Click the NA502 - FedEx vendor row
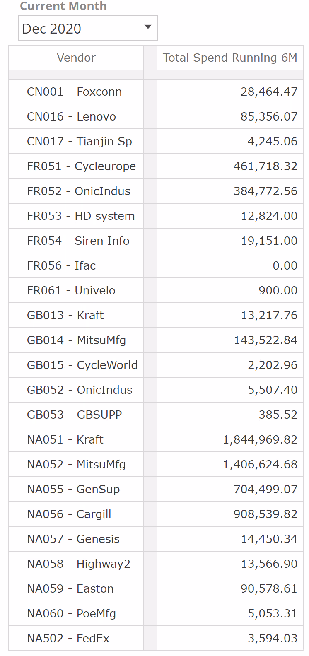 point(68,639)
